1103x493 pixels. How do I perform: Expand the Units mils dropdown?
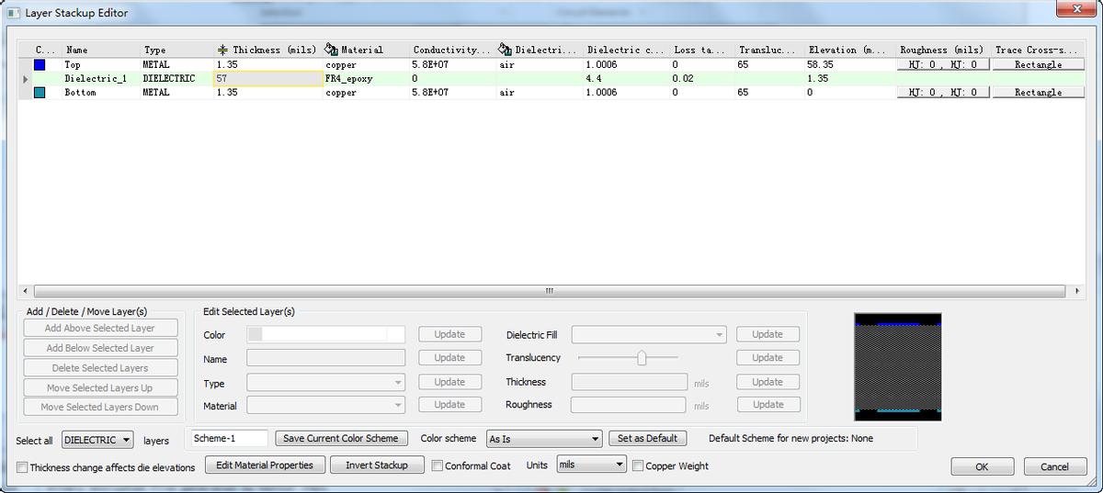tap(591, 465)
